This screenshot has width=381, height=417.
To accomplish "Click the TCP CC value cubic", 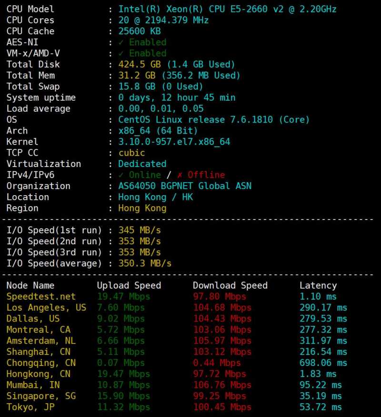I will [x=131, y=153].
